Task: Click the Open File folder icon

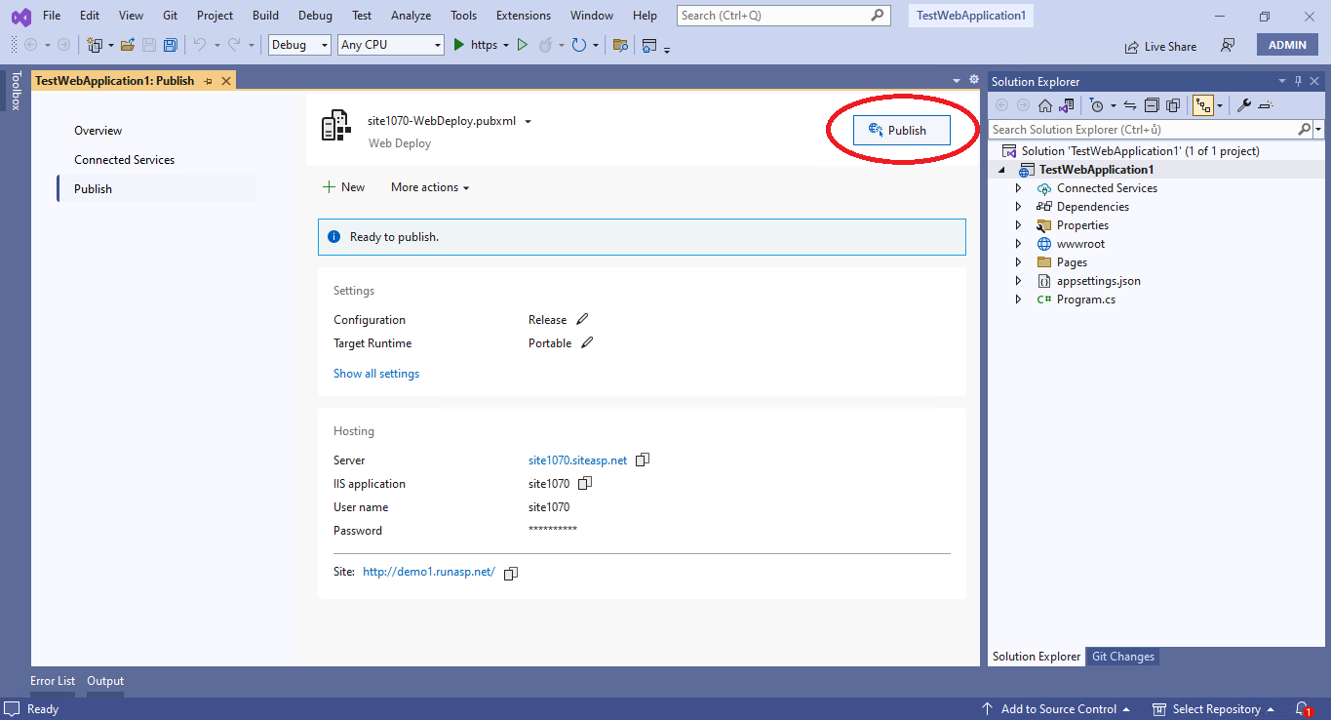Action: 128,45
